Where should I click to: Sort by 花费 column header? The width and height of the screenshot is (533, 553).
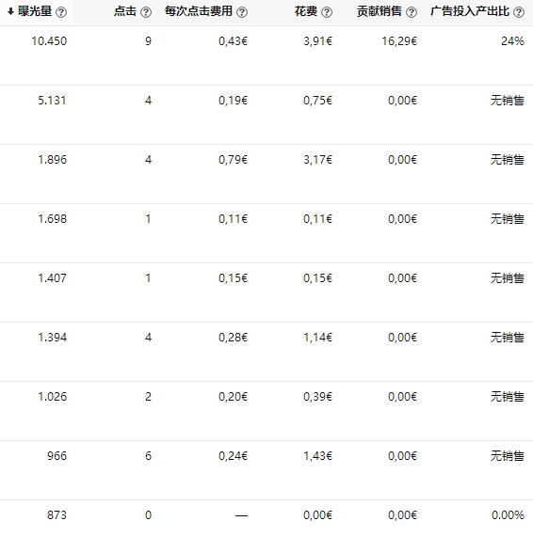[306, 11]
